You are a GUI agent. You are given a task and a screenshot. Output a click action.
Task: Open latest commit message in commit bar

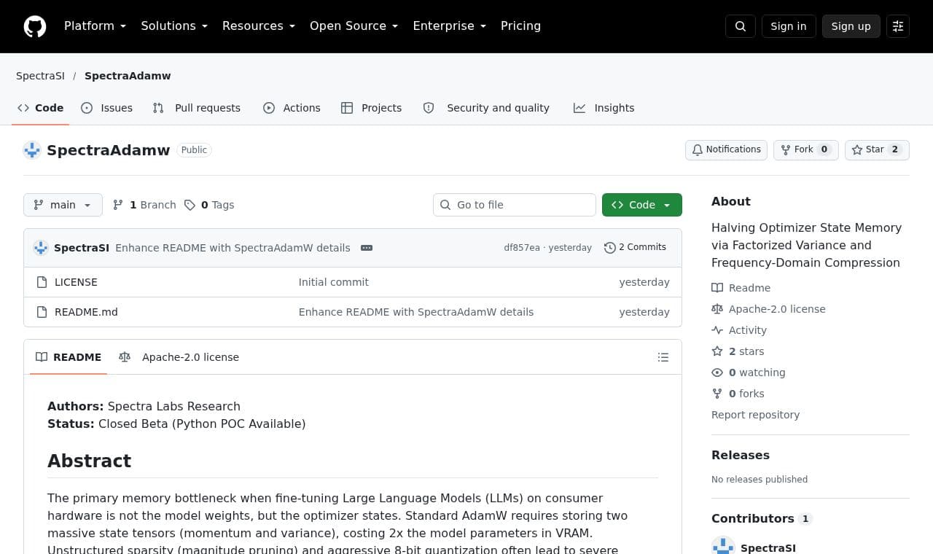tap(233, 248)
